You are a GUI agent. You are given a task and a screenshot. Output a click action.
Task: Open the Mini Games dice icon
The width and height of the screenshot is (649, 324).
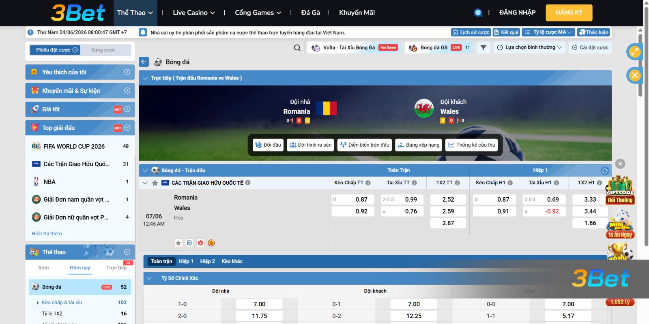pyautogui.click(x=620, y=224)
